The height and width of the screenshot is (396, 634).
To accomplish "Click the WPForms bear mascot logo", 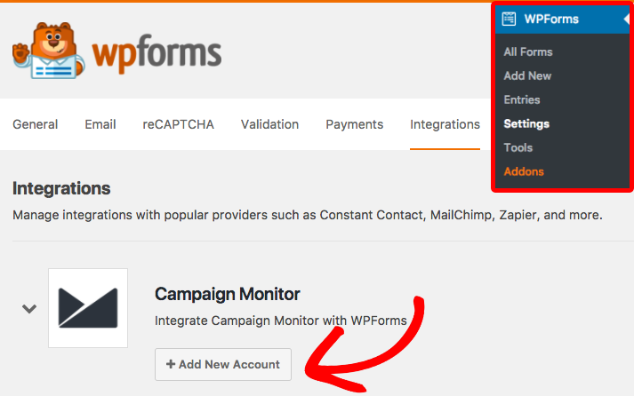I will (x=49, y=51).
